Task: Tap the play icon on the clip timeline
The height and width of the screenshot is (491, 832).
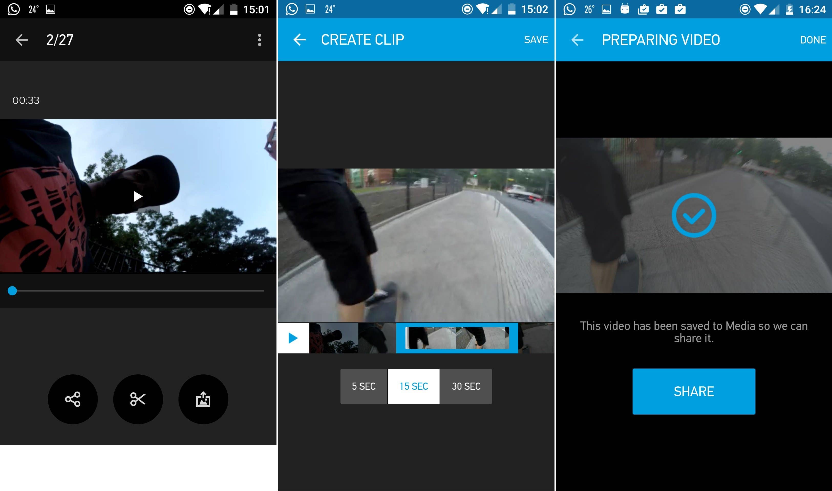Action: point(293,338)
